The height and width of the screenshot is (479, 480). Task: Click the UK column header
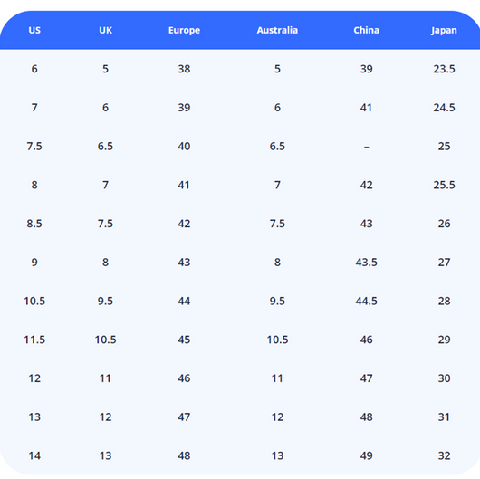click(106, 30)
